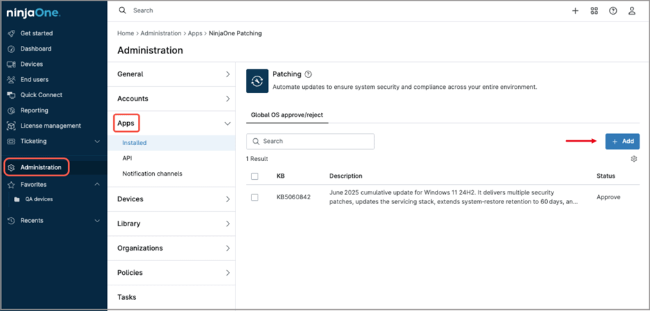Collapse the Apps administration section
Viewport: 650px width, 311px height.
pos(227,124)
